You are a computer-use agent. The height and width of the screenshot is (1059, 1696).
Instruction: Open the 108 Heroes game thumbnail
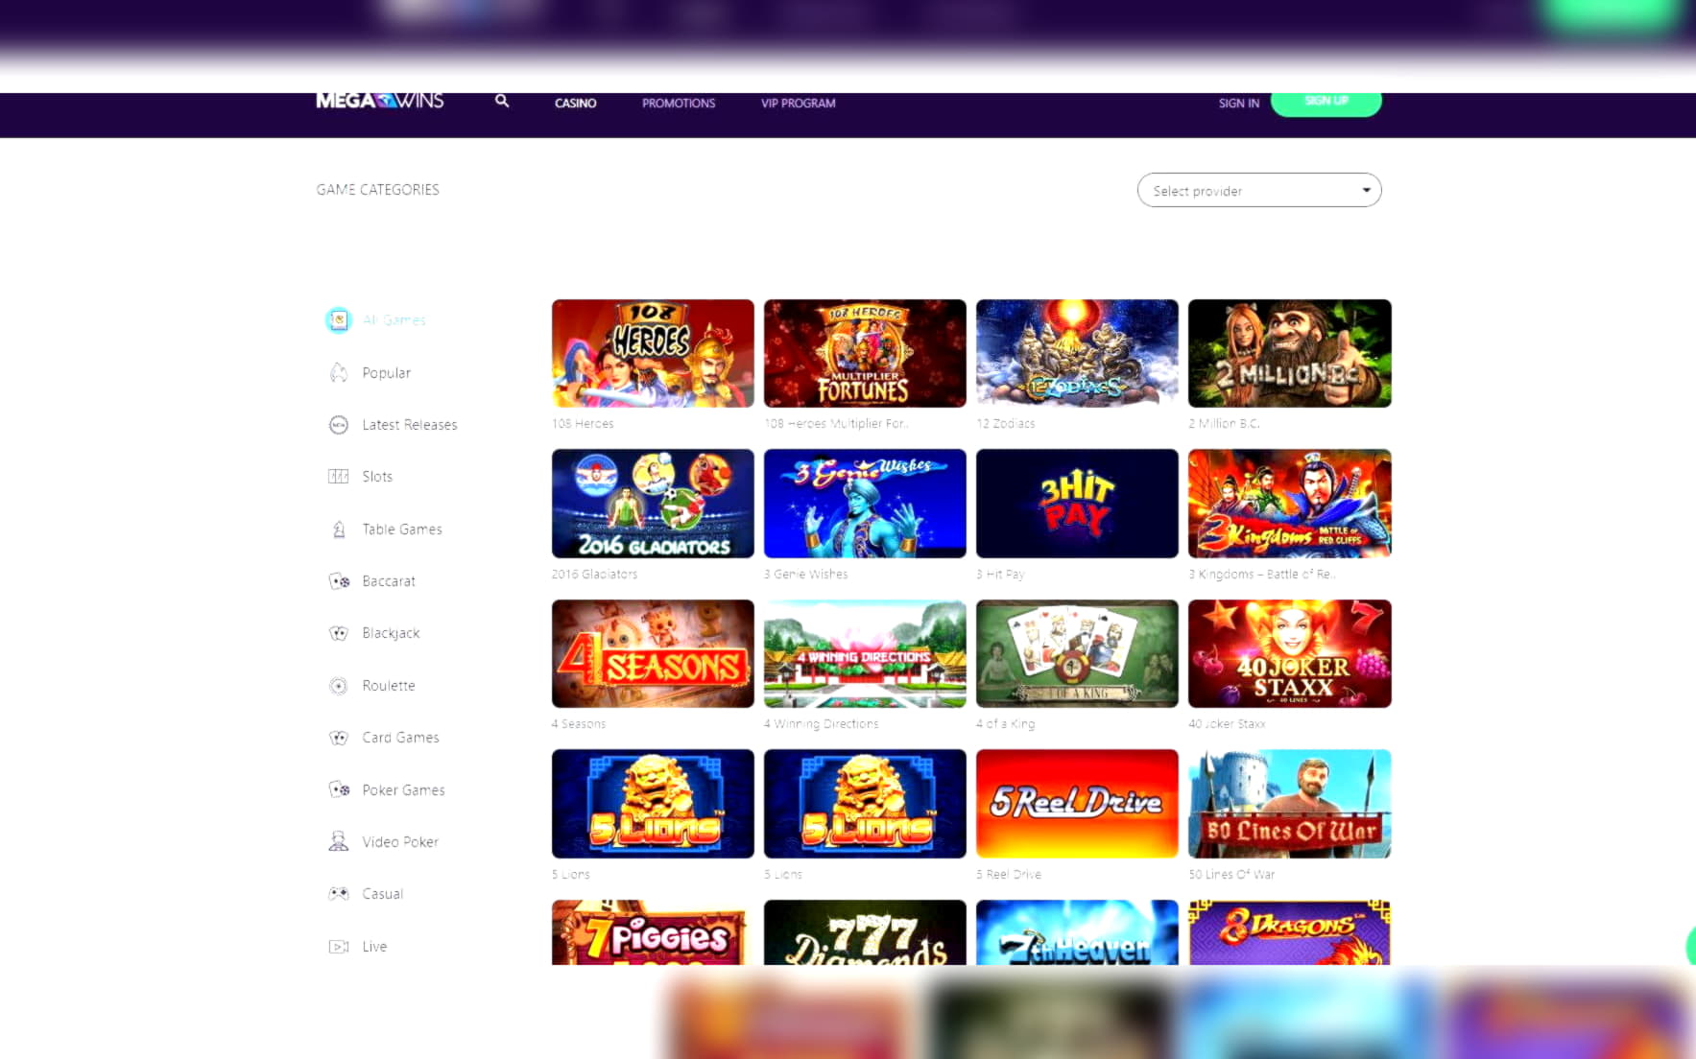[653, 353]
